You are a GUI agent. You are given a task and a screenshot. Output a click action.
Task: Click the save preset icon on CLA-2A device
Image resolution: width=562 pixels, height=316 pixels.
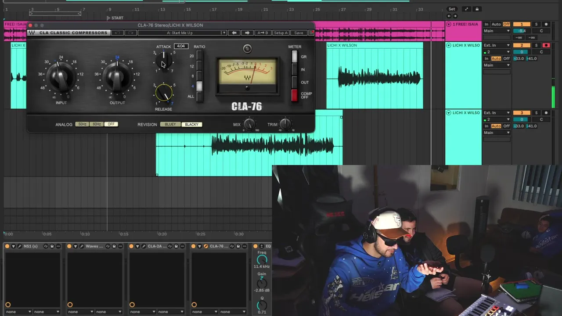(x=176, y=246)
